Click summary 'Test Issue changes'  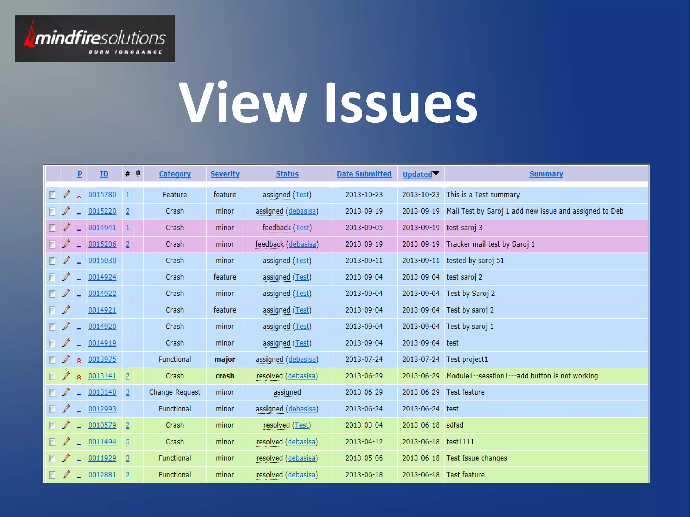tap(477, 458)
